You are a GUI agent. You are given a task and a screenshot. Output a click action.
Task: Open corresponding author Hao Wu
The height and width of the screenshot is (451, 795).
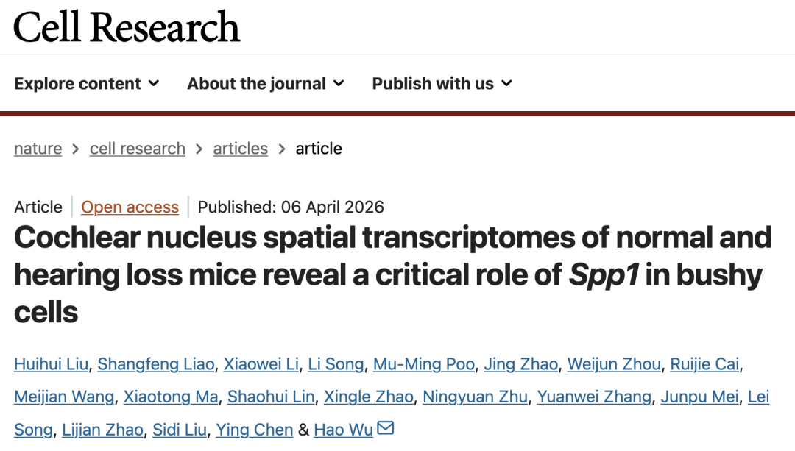[343, 430]
